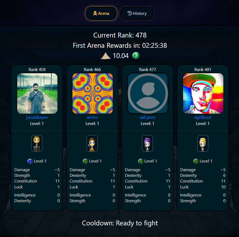Open junaidkayes profile link
The height and width of the screenshot is (237, 239).
click(x=37, y=117)
